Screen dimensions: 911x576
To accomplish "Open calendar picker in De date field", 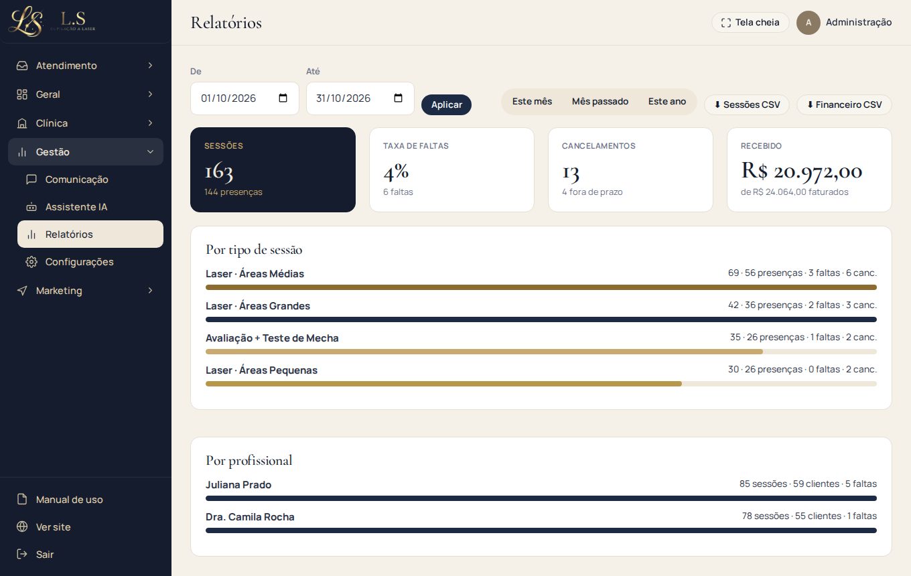I will click(x=283, y=98).
